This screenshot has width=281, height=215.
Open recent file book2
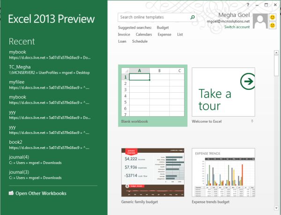coord(50,145)
